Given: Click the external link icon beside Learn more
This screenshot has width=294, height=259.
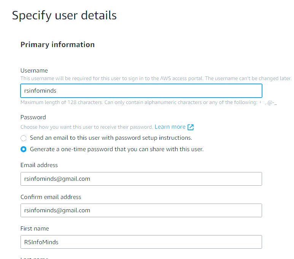Looking at the screenshot, I should (191, 127).
